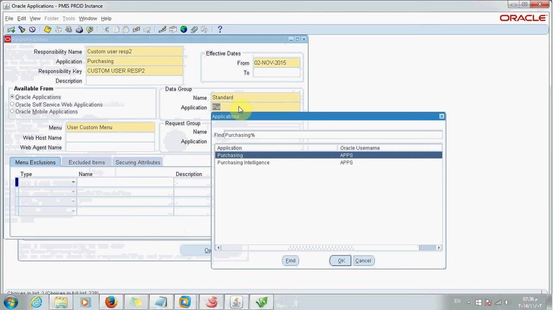This screenshot has width=553, height=310.
Task: Click the Menu field User Custom Menu
Action: pos(110,127)
